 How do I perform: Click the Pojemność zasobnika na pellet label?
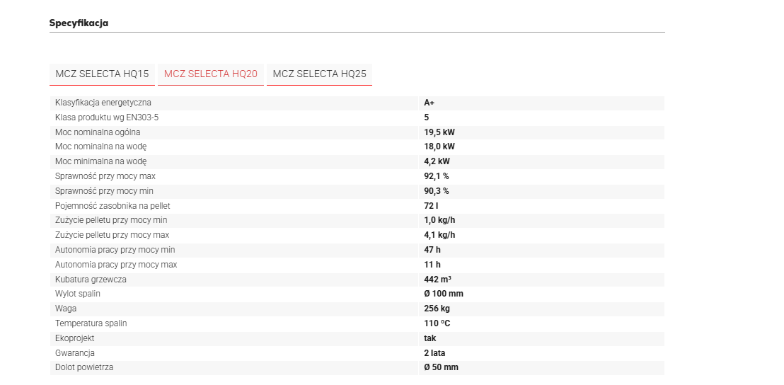click(x=113, y=206)
